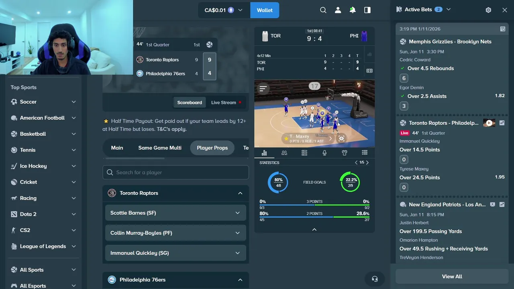Expand Scottie Barnes (SF) props

pyautogui.click(x=175, y=213)
